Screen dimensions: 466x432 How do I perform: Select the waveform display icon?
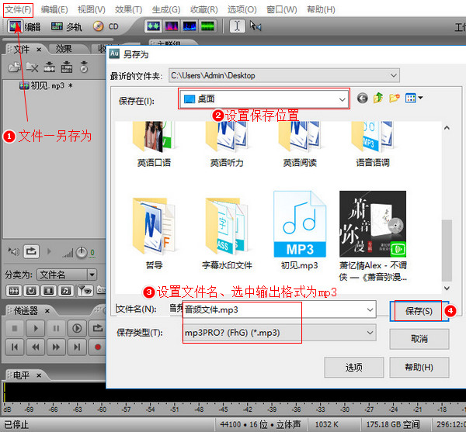153,26
